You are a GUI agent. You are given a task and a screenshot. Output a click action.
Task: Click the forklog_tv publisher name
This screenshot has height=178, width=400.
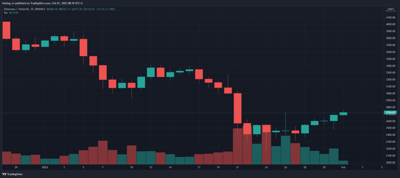[10, 3]
